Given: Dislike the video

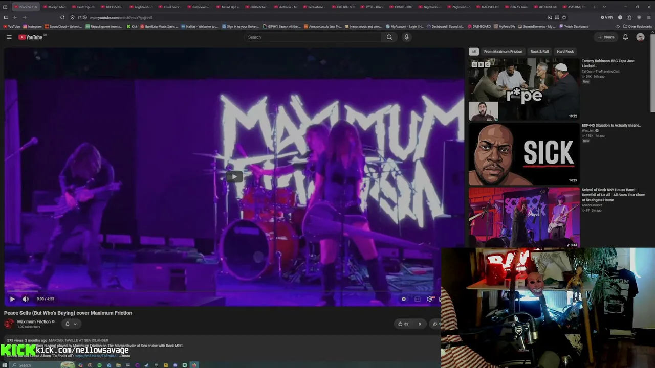Looking at the screenshot, I should coord(420,324).
